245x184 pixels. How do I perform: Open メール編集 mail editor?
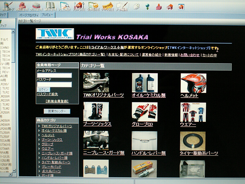(x=122, y=6)
